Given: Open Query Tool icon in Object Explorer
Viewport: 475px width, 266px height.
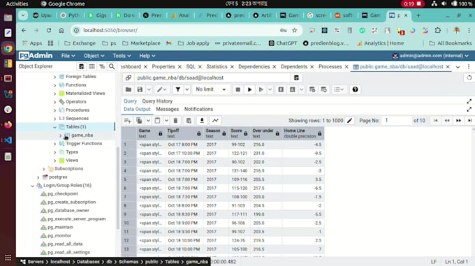Looking at the screenshot, I should click(x=82, y=66).
